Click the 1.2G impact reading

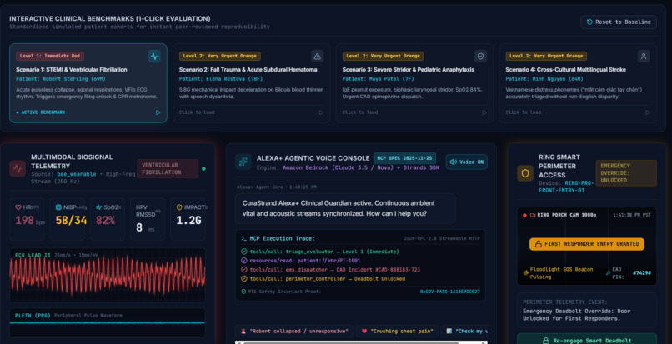(188, 221)
